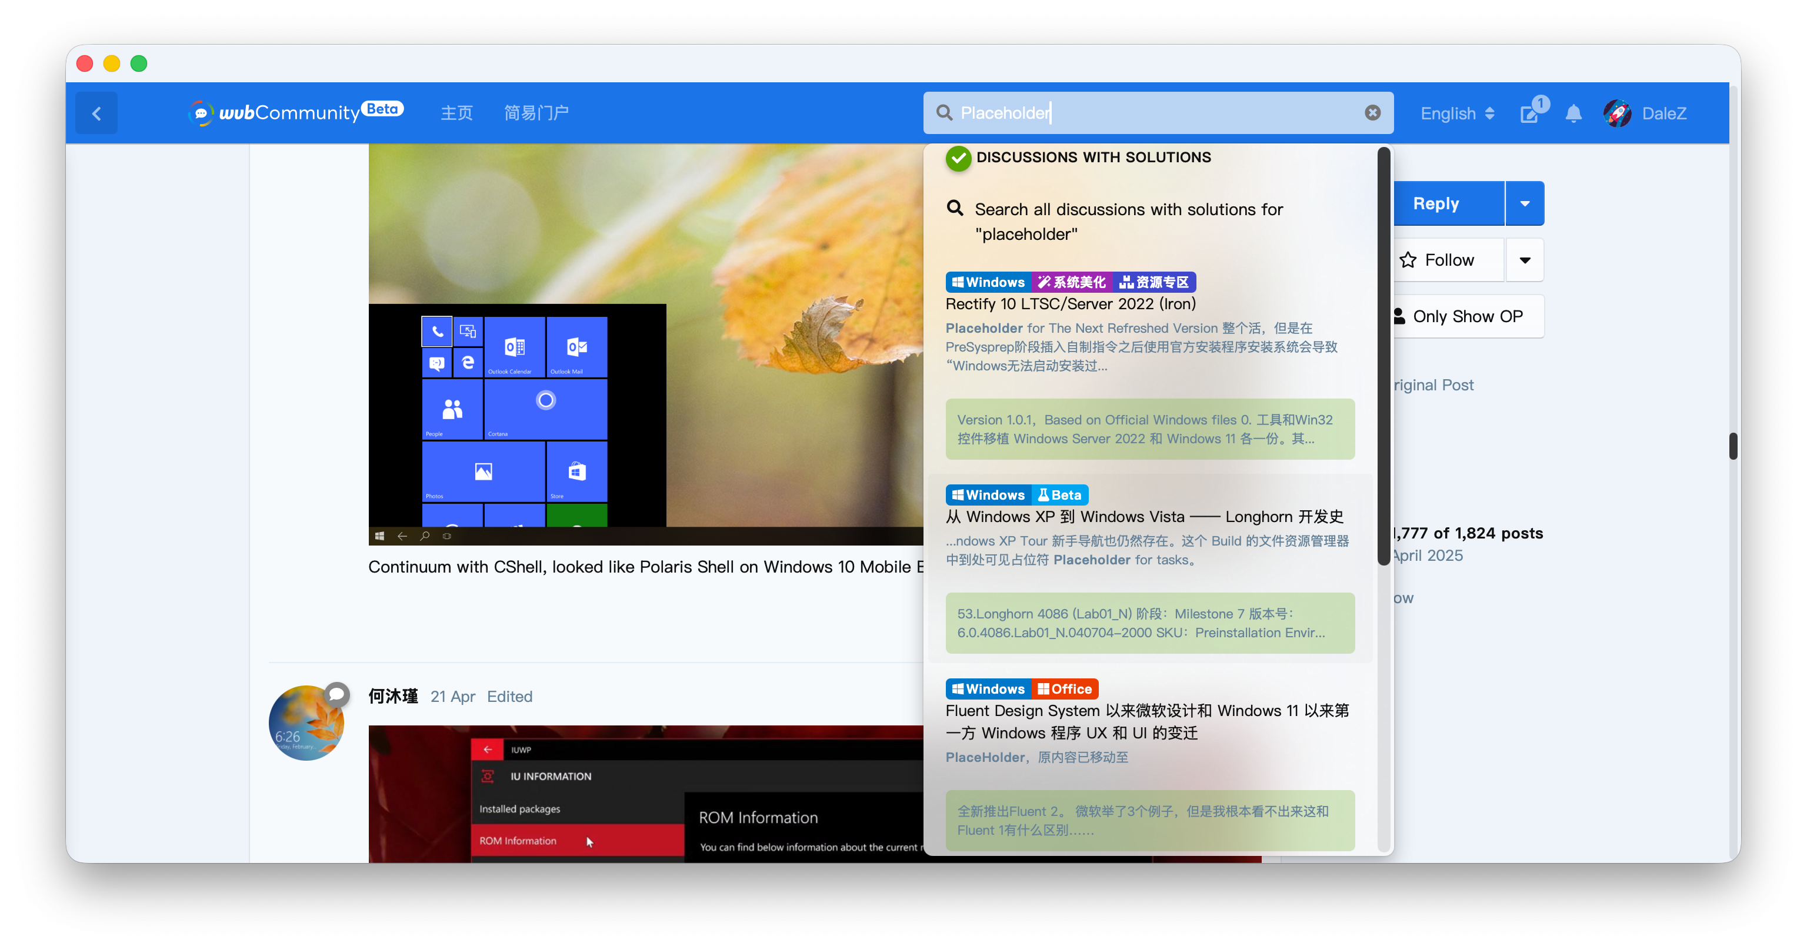Go to 主页 nav item
This screenshot has width=1807, height=950.
click(x=456, y=113)
